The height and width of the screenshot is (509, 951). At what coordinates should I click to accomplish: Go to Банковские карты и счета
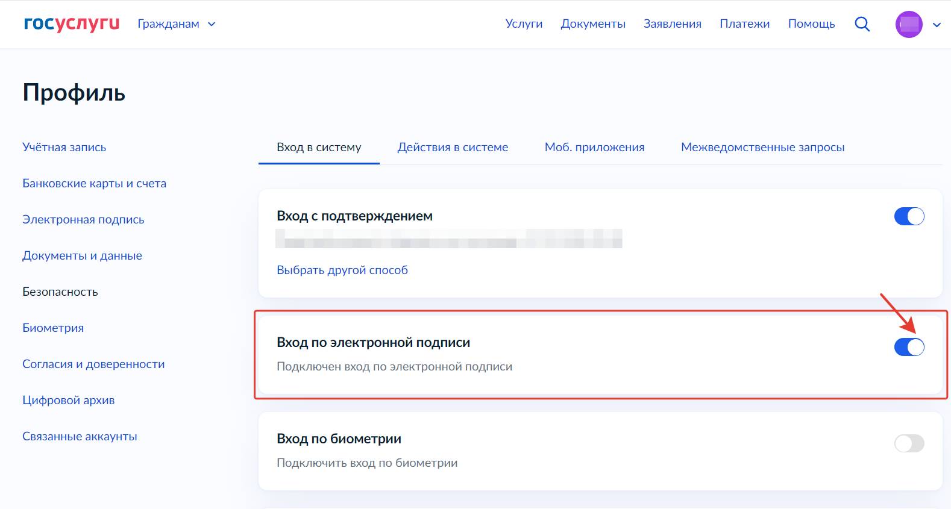pos(94,183)
